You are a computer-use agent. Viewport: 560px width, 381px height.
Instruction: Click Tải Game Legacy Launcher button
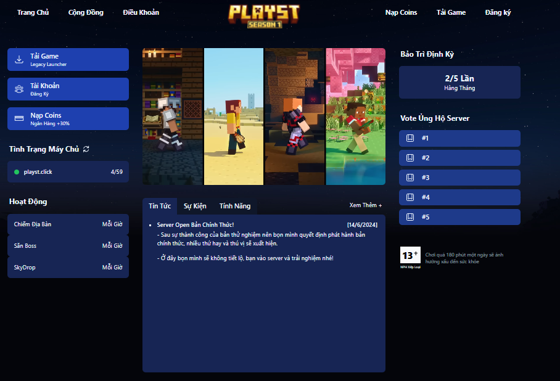(68, 59)
